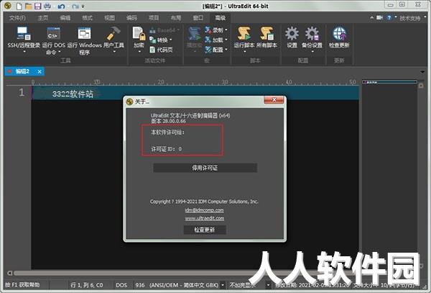Undo the last action via title bar arrow
Viewport: 431px width, 293px height.
click(x=61, y=6)
